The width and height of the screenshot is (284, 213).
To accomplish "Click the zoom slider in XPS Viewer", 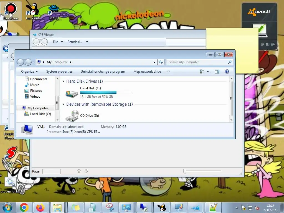I will [184, 171].
